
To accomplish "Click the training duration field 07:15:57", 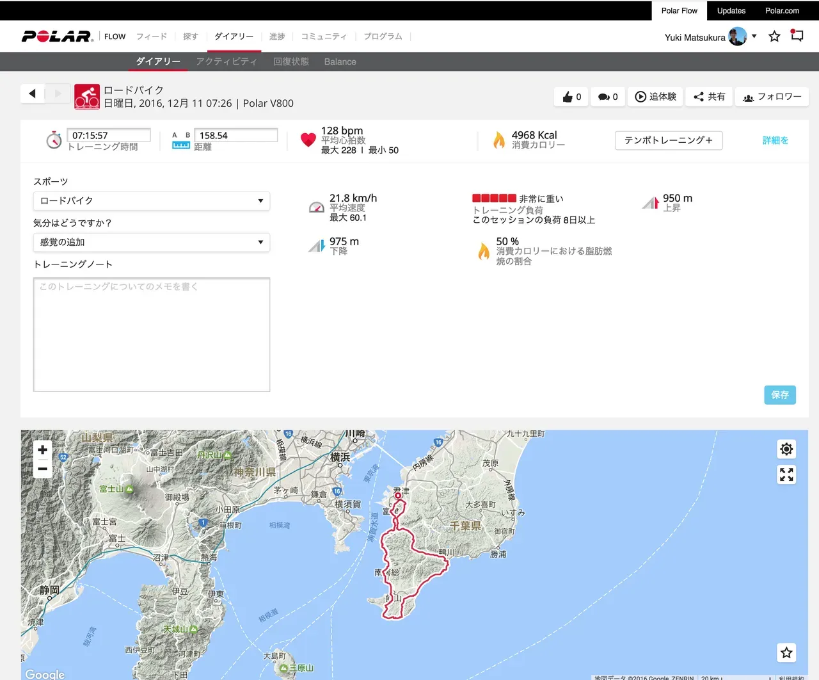I will (x=109, y=135).
